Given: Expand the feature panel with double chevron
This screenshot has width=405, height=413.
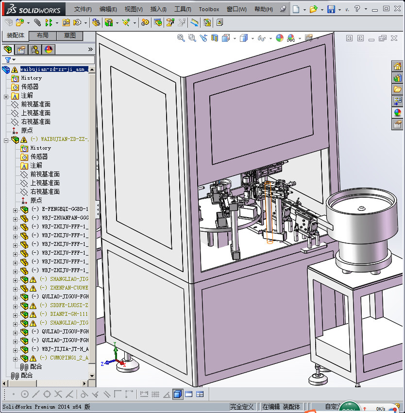Looking at the screenshot, I should coord(90,49).
